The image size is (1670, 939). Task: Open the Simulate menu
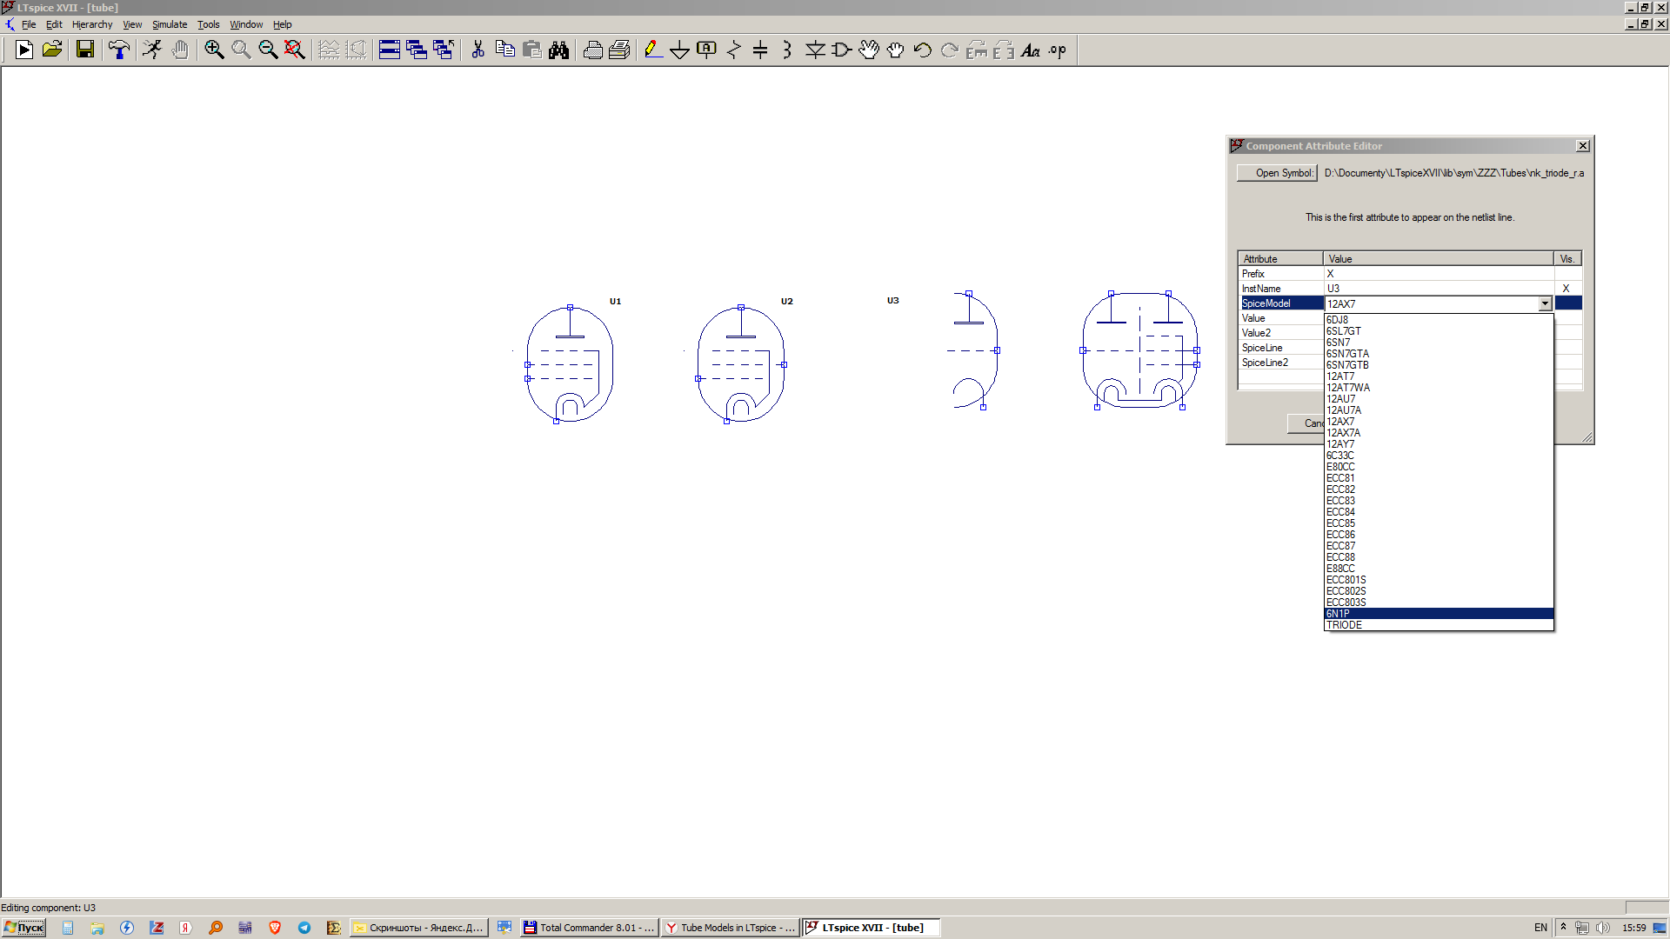coord(170,24)
